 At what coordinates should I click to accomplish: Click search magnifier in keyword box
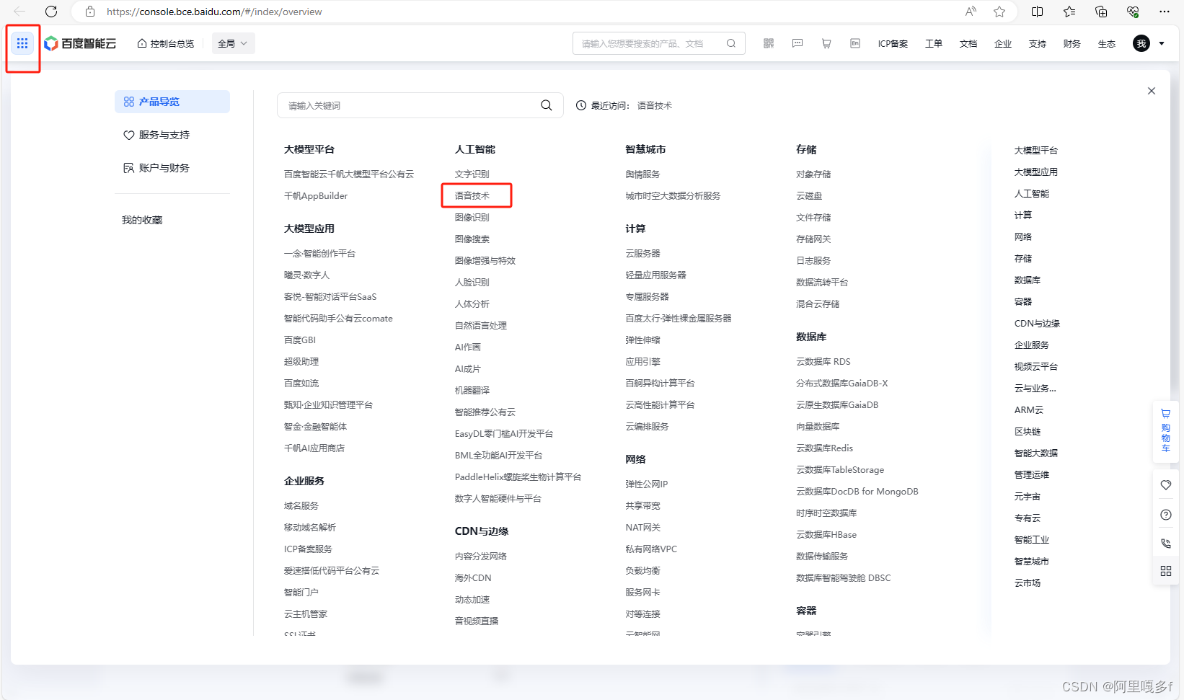547,105
